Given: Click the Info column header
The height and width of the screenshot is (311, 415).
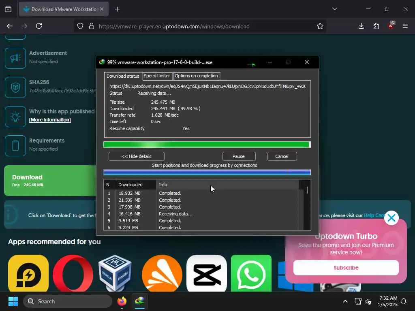Looking at the screenshot, I should coord(227,185).
